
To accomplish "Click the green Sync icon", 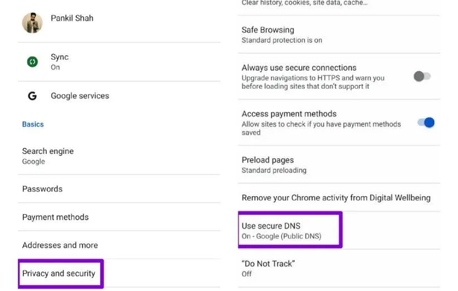I will [x=32, y=62].
